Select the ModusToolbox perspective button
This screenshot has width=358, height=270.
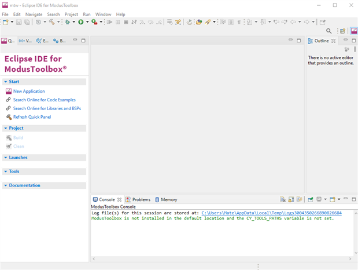pyautogui.click(x=354, y=31)
